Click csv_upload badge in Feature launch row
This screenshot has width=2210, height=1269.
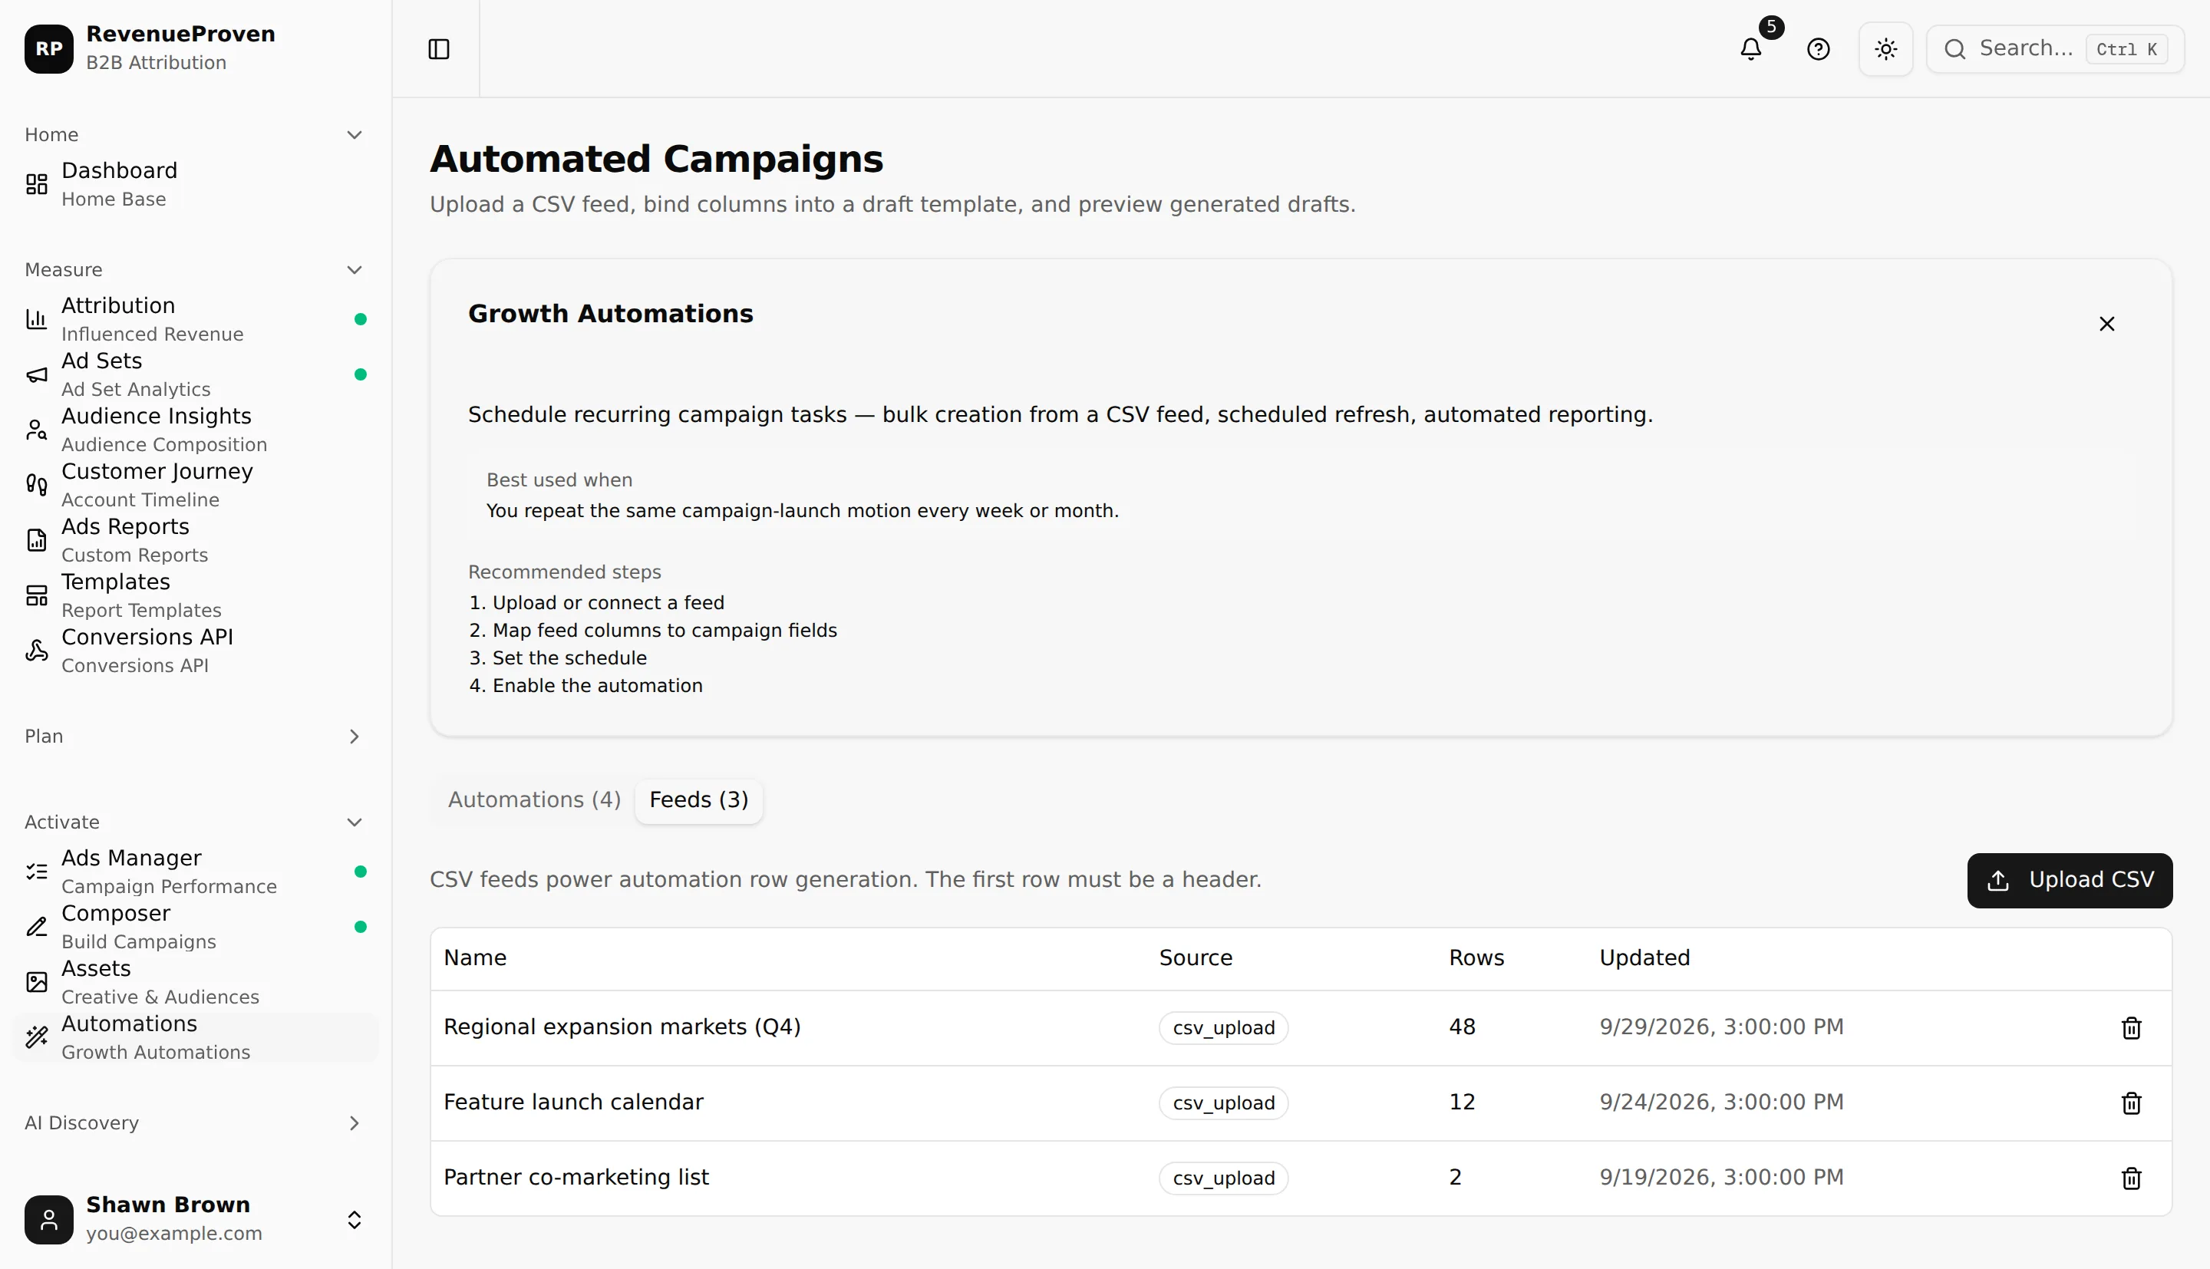point(1223,1103)
